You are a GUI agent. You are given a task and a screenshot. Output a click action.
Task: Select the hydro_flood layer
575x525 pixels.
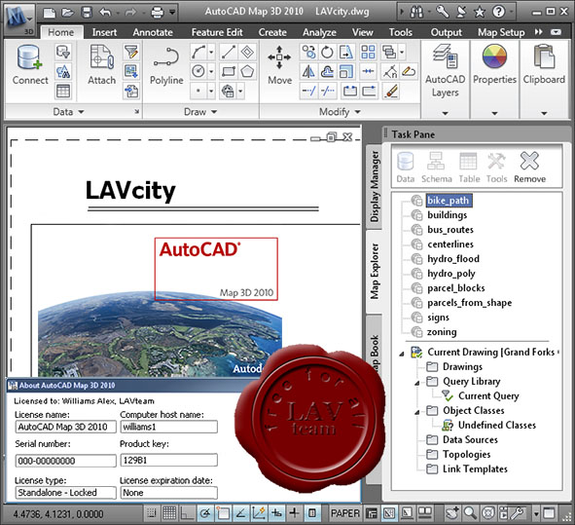pyautogui.click(x=453, y=259)
